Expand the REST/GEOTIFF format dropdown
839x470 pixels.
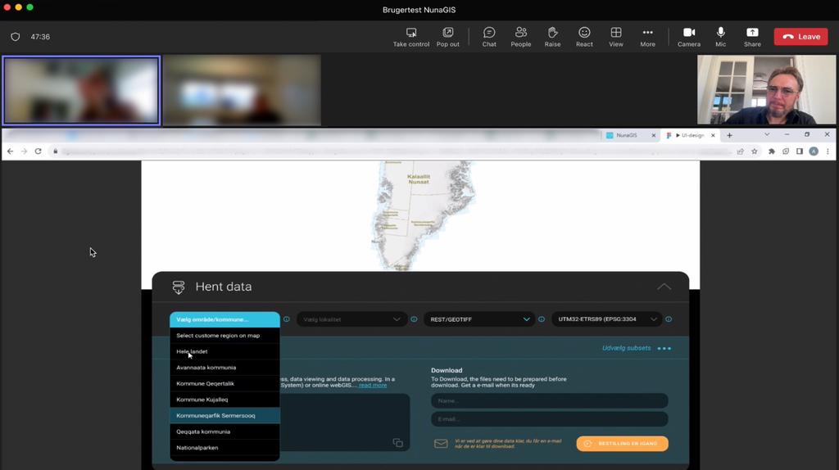pyautogui.click(x=478, y=319)
